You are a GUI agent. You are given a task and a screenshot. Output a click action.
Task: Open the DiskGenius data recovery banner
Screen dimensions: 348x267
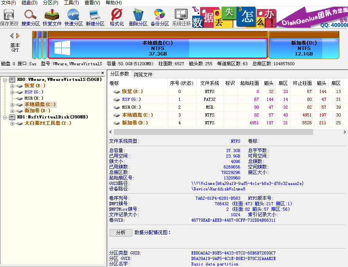[270, 17]
